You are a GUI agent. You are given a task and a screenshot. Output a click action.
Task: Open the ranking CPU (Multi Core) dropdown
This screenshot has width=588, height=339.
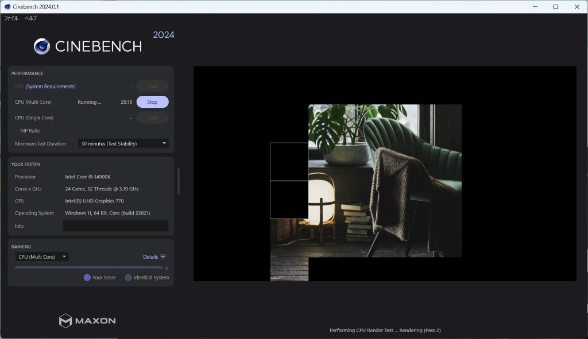(42, 257)
